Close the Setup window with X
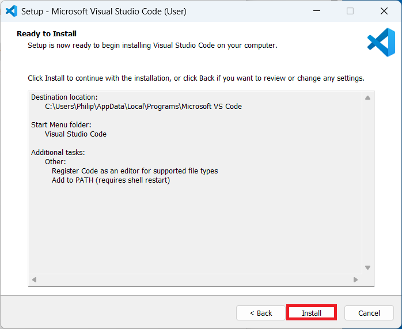402x329 pixels. coord(384,11)
